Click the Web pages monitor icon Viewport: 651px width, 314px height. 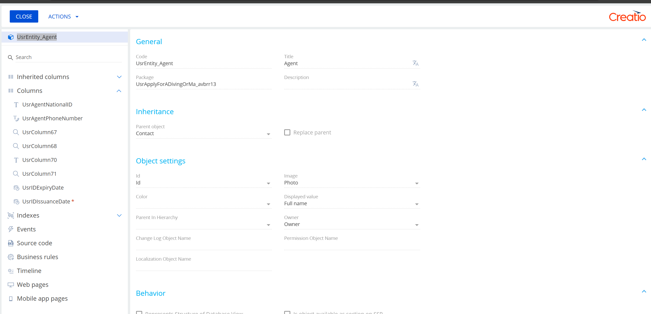11,285
